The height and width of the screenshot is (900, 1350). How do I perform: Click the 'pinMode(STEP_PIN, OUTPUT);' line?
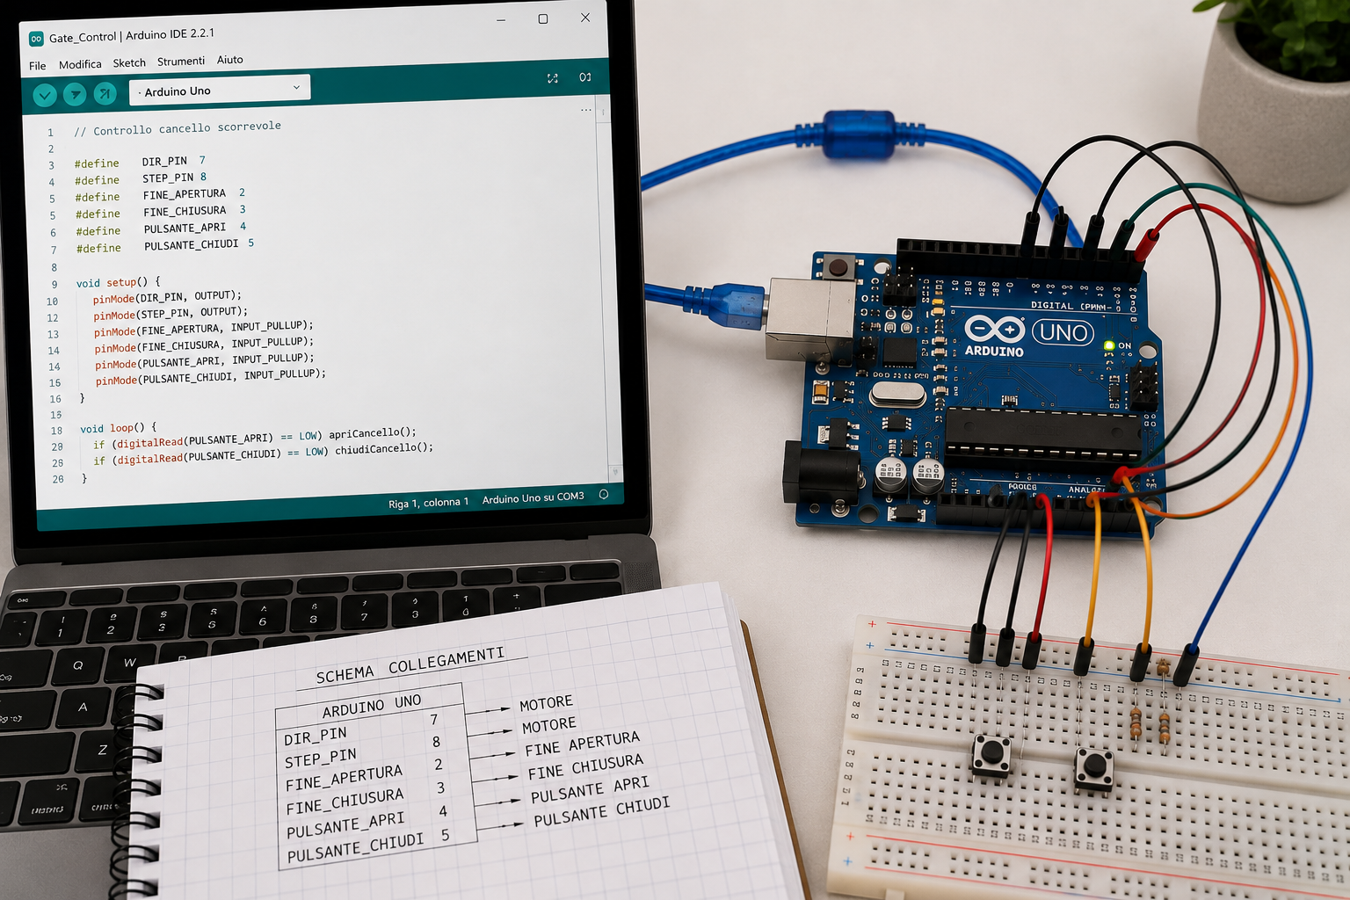click(x=171, y=313)
